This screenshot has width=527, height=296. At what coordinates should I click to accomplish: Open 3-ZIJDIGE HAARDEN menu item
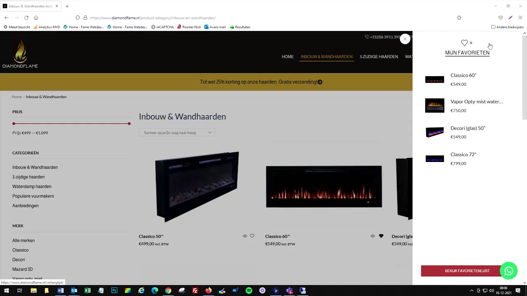(379, 57)
